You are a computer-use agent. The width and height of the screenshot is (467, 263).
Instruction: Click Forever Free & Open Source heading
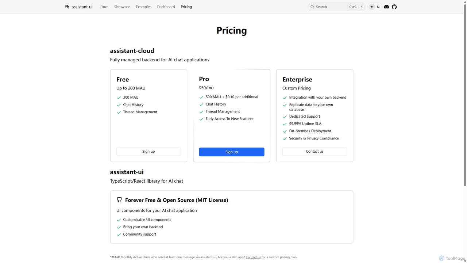pyautogui.click(x=177, y=200)
